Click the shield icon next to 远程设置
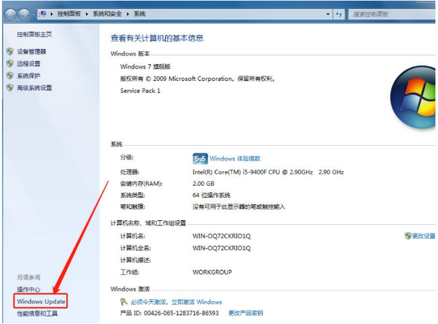The image size is (438, 324). 10,63
